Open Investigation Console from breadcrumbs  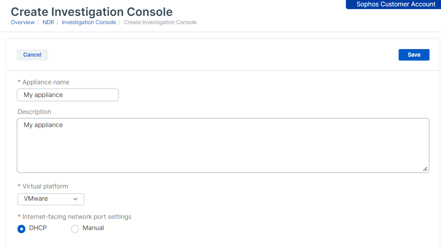click(89, 22)
